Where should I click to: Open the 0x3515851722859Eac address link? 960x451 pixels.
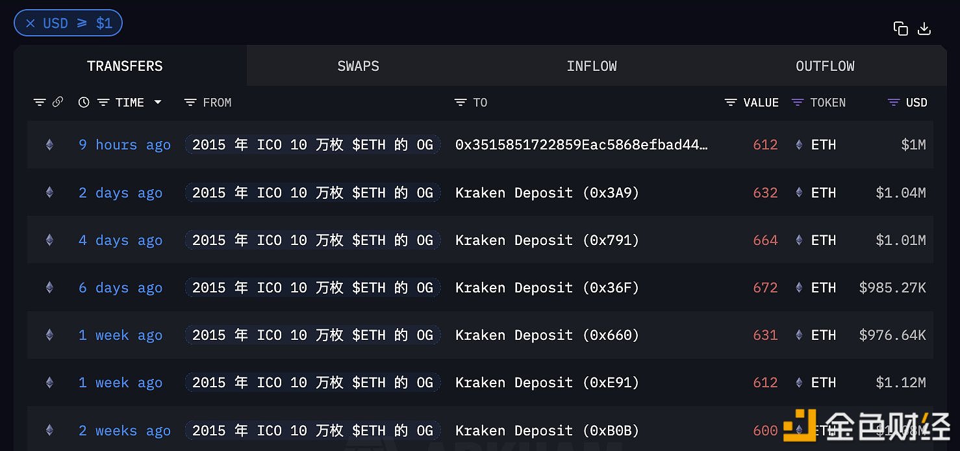pos(581,145)
